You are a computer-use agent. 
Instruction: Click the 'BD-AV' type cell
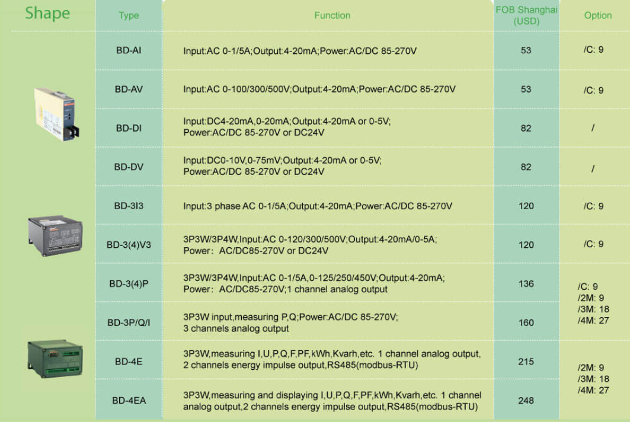click(129, 89)
